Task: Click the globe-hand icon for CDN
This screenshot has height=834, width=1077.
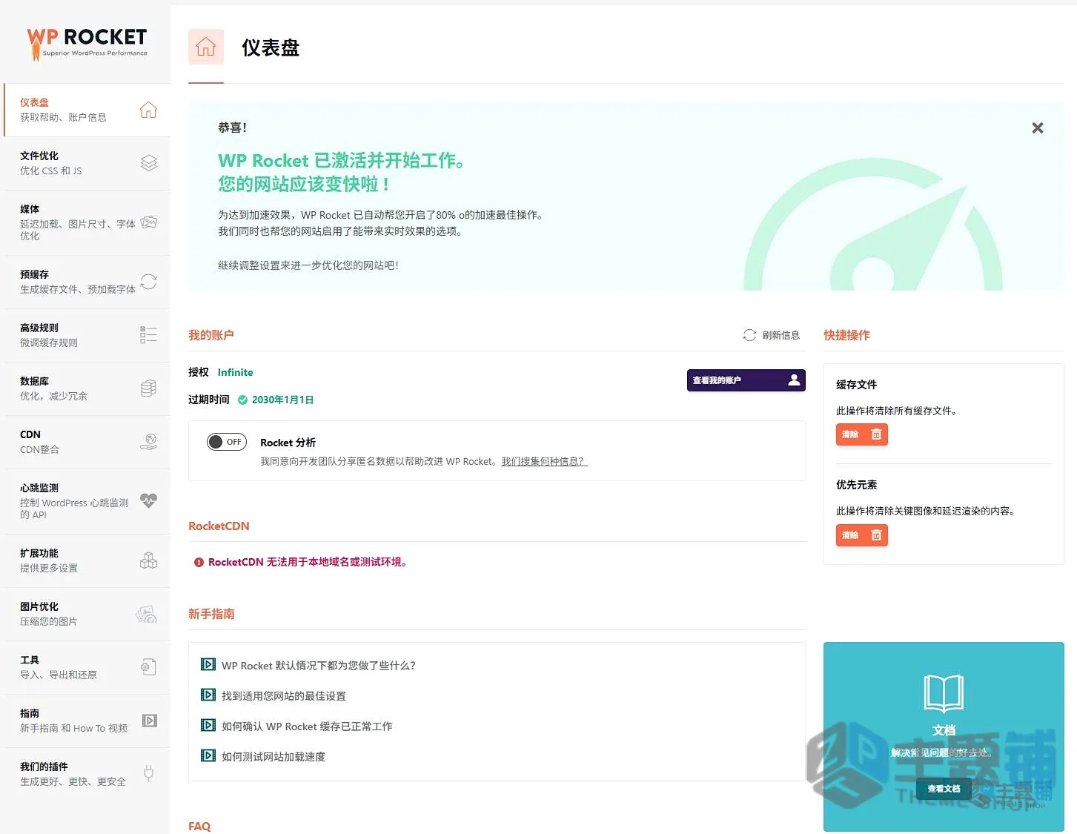Action: [148, 442]
